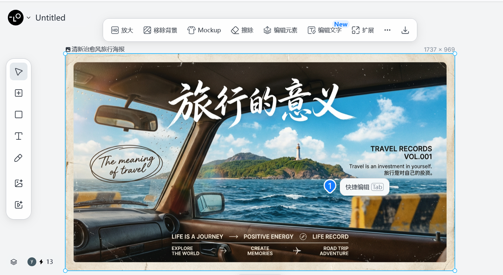Check the lightning credits 13 indicator
Image resolution: width=503 pixels, height=275 pixels.
[x=46, y=262]
